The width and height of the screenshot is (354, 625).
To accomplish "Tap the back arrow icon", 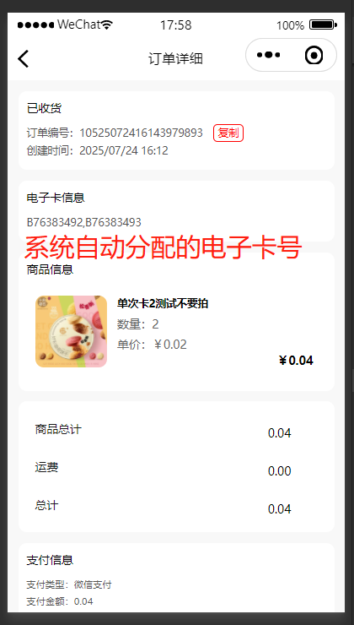I will (23, 58).
